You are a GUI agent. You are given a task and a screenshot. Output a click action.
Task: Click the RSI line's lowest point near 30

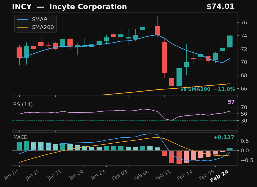click(172, 120)
